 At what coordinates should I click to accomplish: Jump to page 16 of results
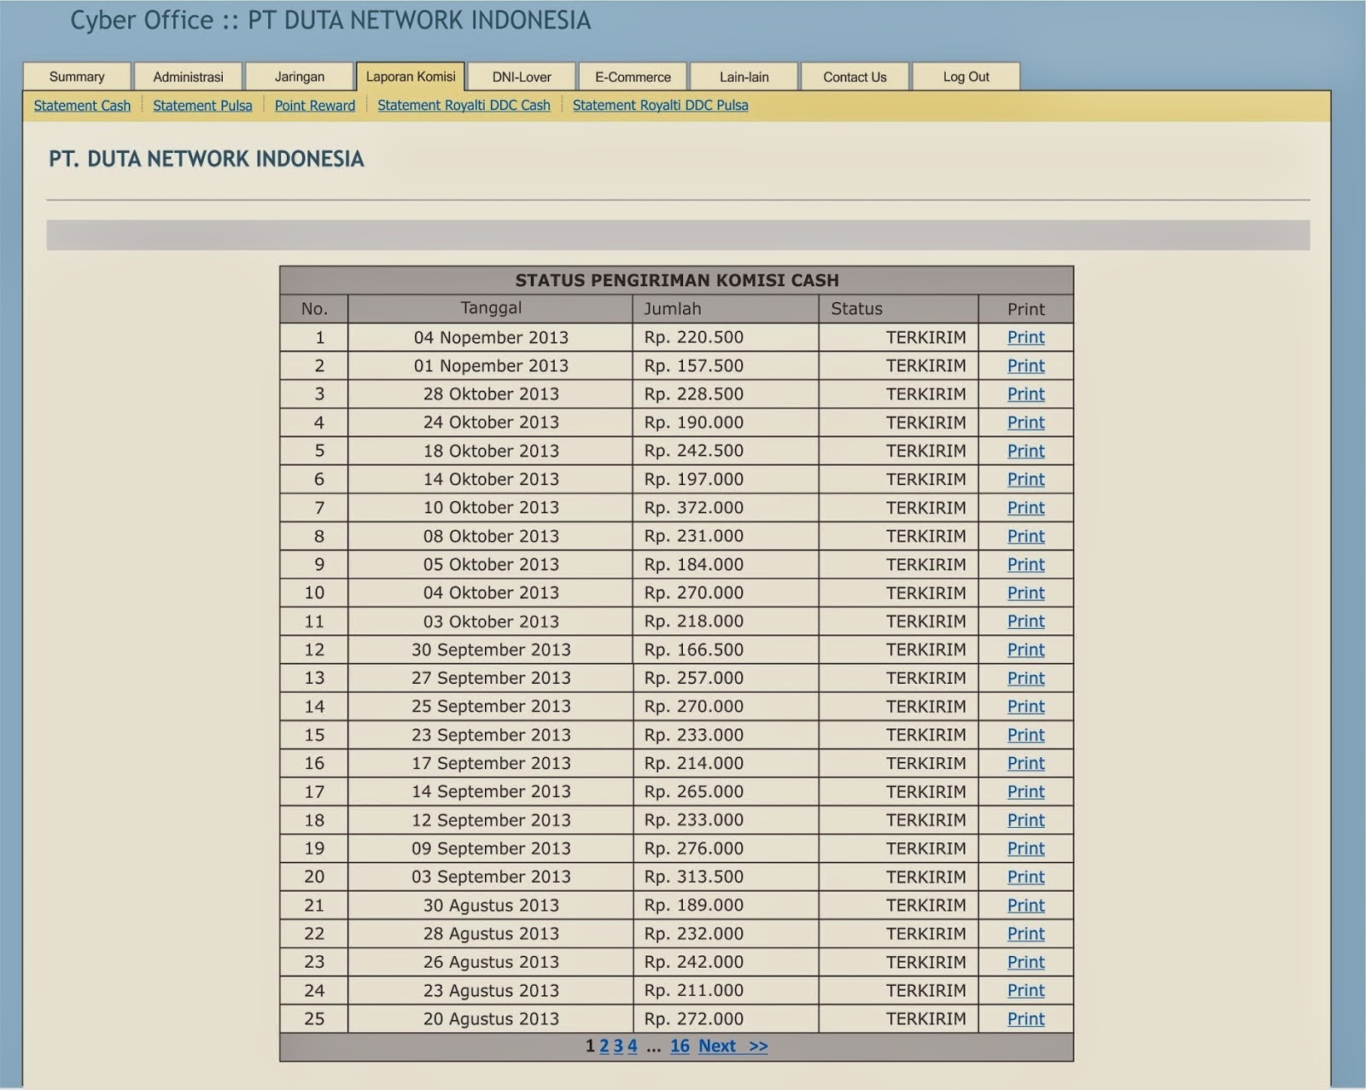pos(680,1046)
